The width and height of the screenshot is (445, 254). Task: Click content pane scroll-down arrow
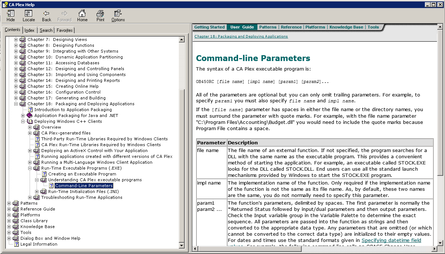pyautogui.click(x=440, y=243)
